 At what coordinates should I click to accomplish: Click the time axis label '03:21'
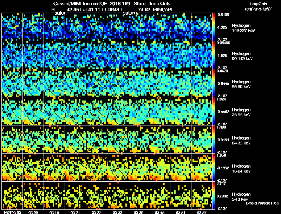click(75, 212)
